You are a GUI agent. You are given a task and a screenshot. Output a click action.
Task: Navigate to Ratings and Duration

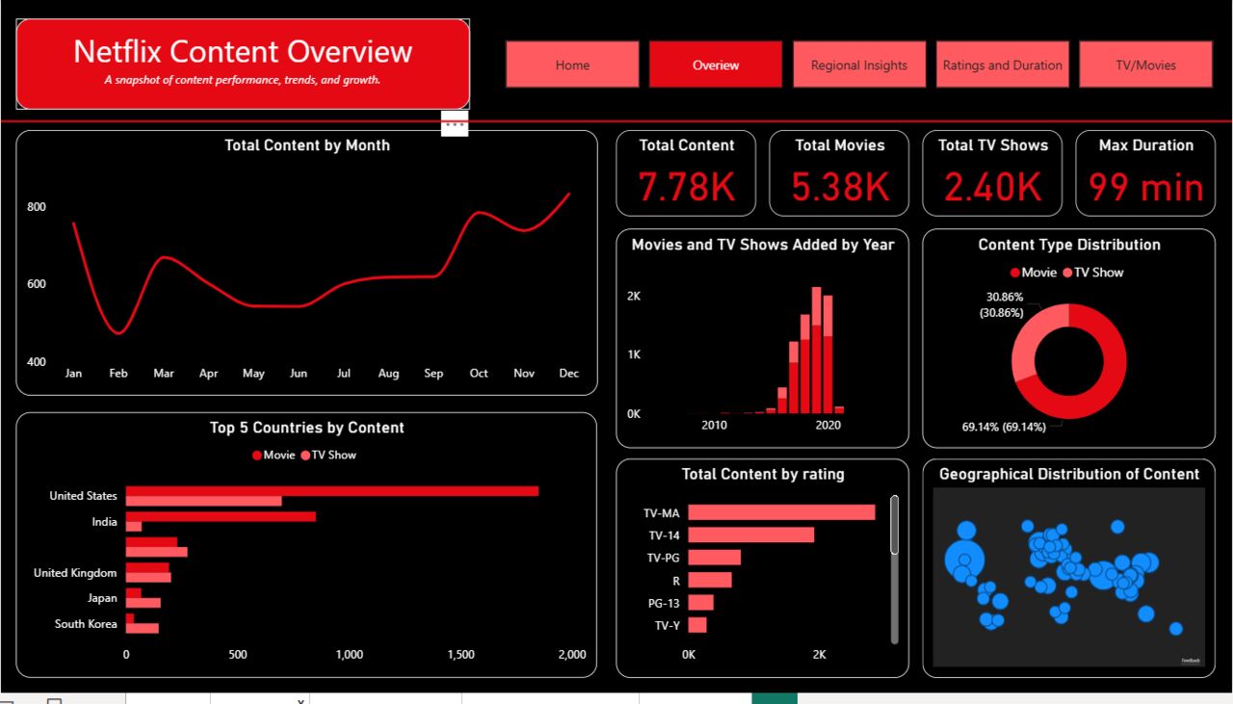click(1003, 65)
